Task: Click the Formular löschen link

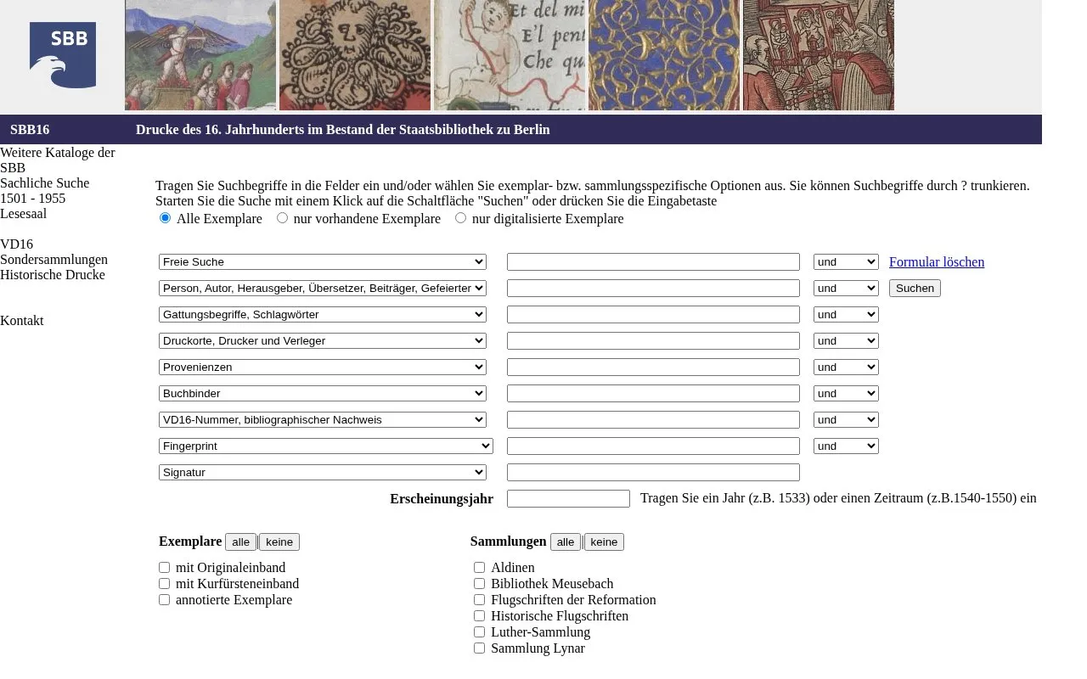Action: coord(937,262)
